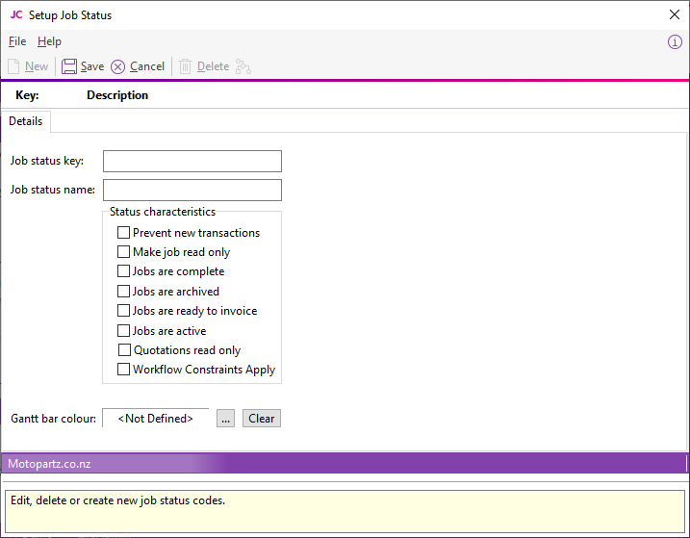Click the JC application icon in title bar
The image size is (690, 538).
point(16,14)
